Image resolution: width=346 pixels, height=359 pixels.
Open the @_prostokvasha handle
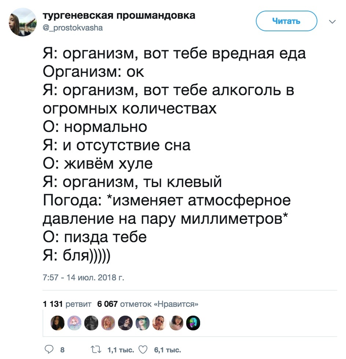pyautogui.click(x=73, y=27)
